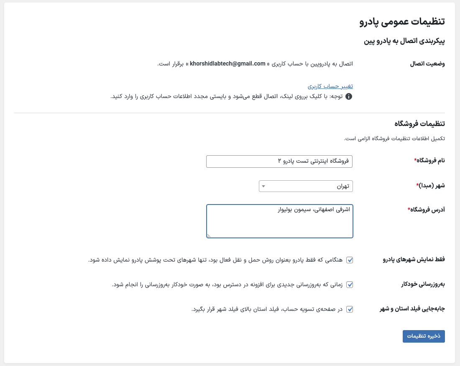Click the arrow of the city combo box
Viewport: 460px width, 366px height.
(263, 186)
